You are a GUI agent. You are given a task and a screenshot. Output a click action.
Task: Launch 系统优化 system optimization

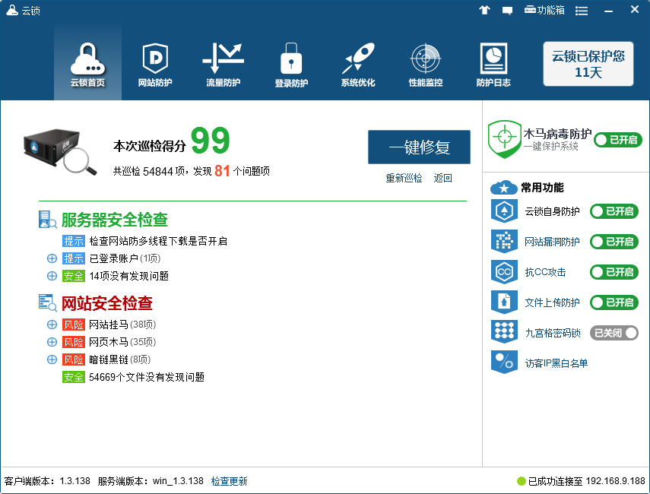pos(357,61)
